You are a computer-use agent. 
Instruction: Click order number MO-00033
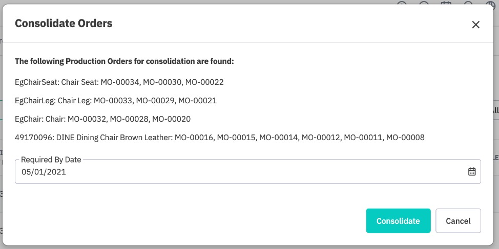point(113,101)
